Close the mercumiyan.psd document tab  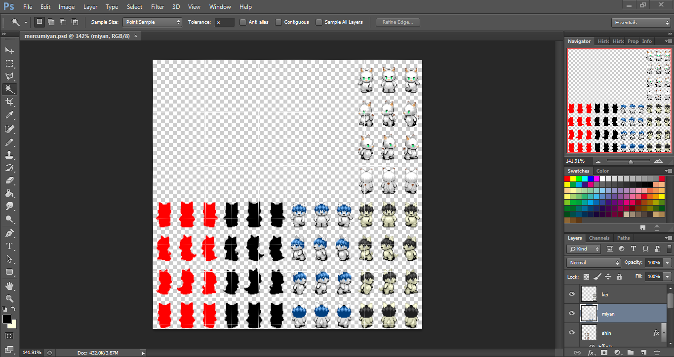136,36
